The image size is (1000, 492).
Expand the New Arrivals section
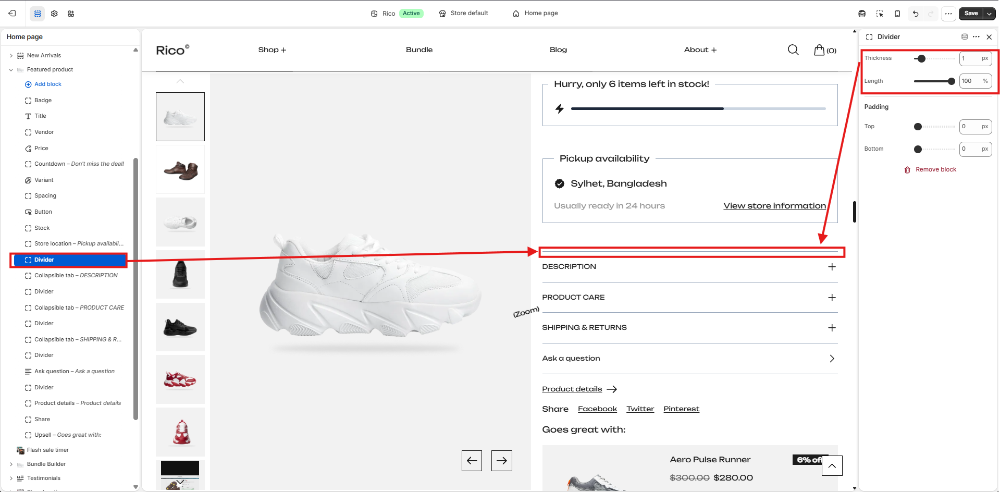[x=11, y=56]
